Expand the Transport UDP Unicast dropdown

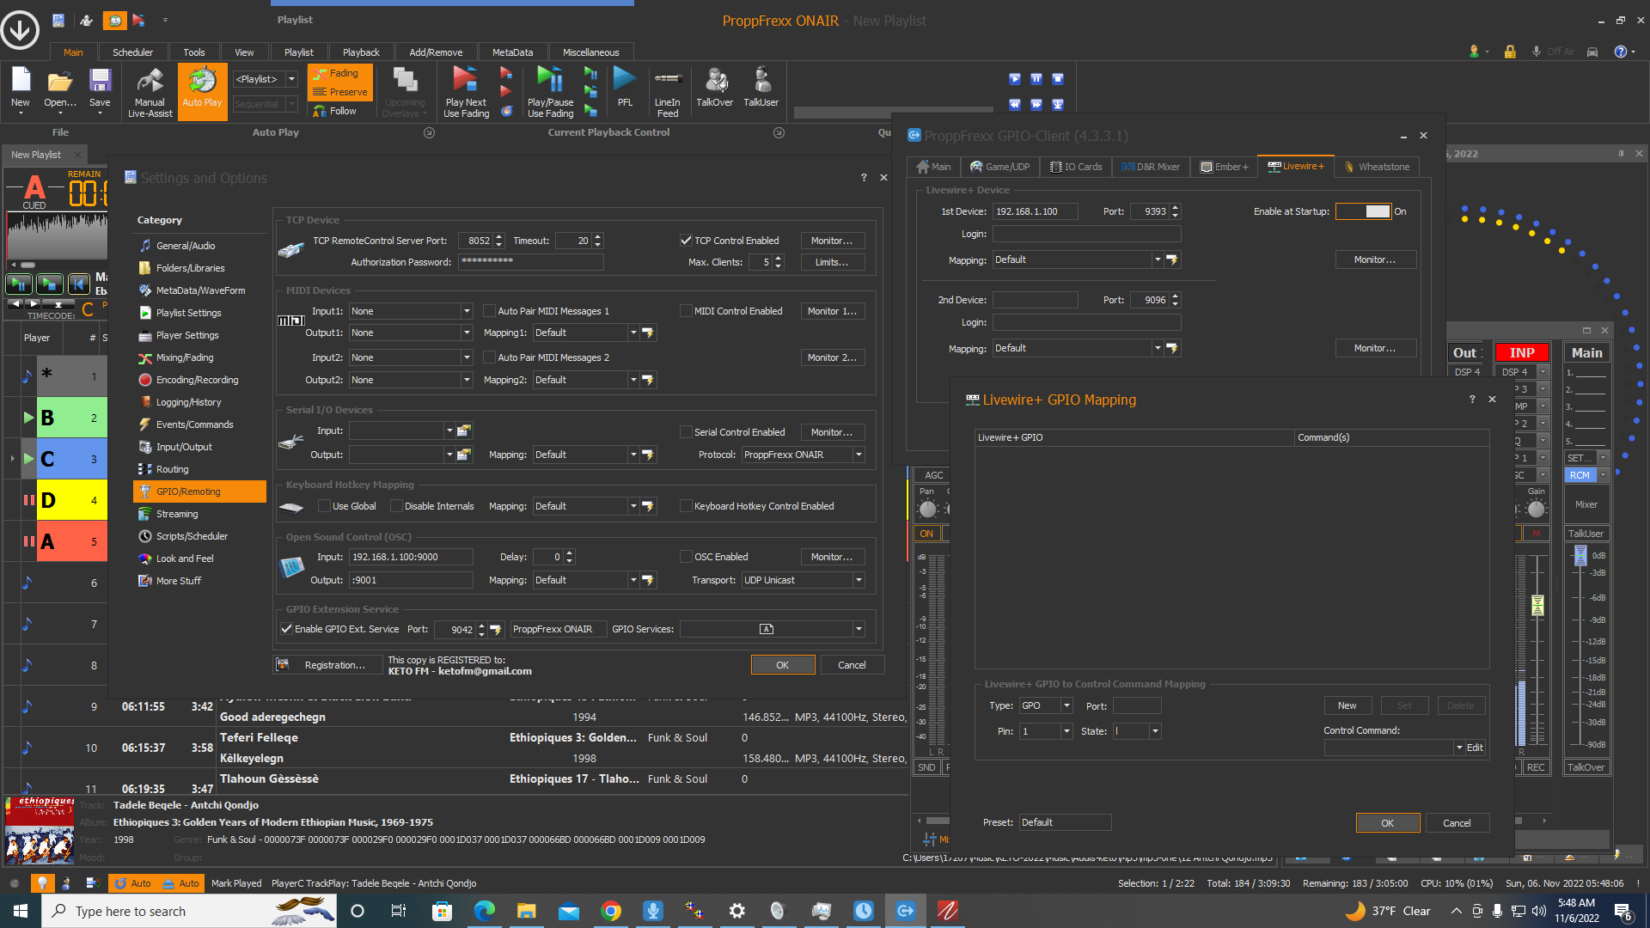pyautogui.click(x=858, y=580)
